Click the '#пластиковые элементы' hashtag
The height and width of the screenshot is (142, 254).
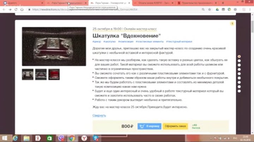click(150, 41)
